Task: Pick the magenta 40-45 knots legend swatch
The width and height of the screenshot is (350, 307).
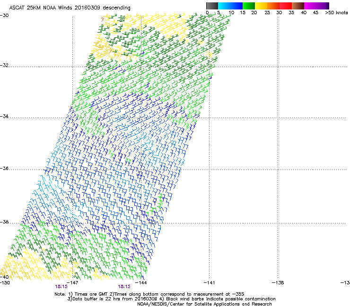Action: pos(310,6)
